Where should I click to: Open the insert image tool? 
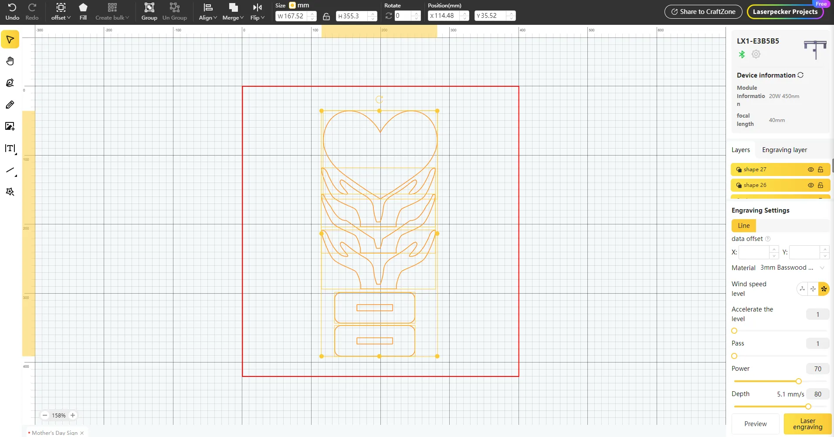tap(10, 126)
